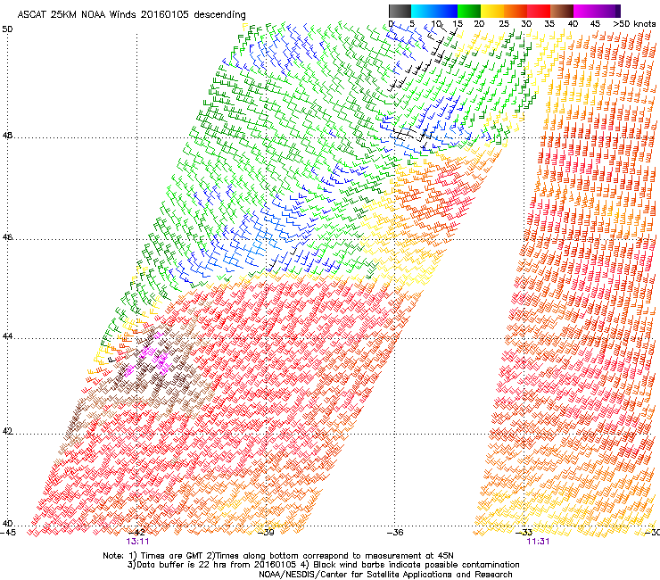660x580 pixels.
Task: Click the brown 35-40 knots legend swatch
Action: pyautogui.click(x=562, y=11)
